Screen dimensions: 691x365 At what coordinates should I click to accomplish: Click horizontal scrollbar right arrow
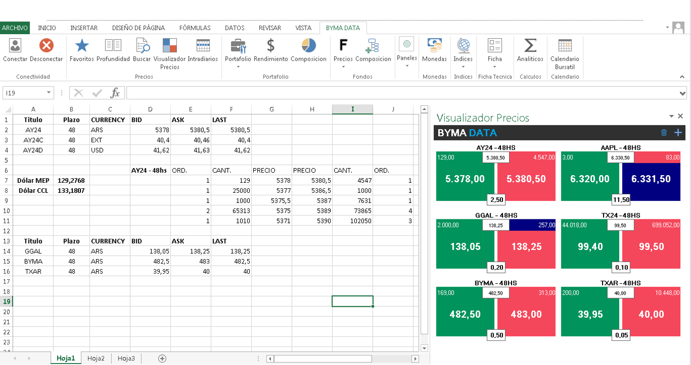tap(415, 358)
